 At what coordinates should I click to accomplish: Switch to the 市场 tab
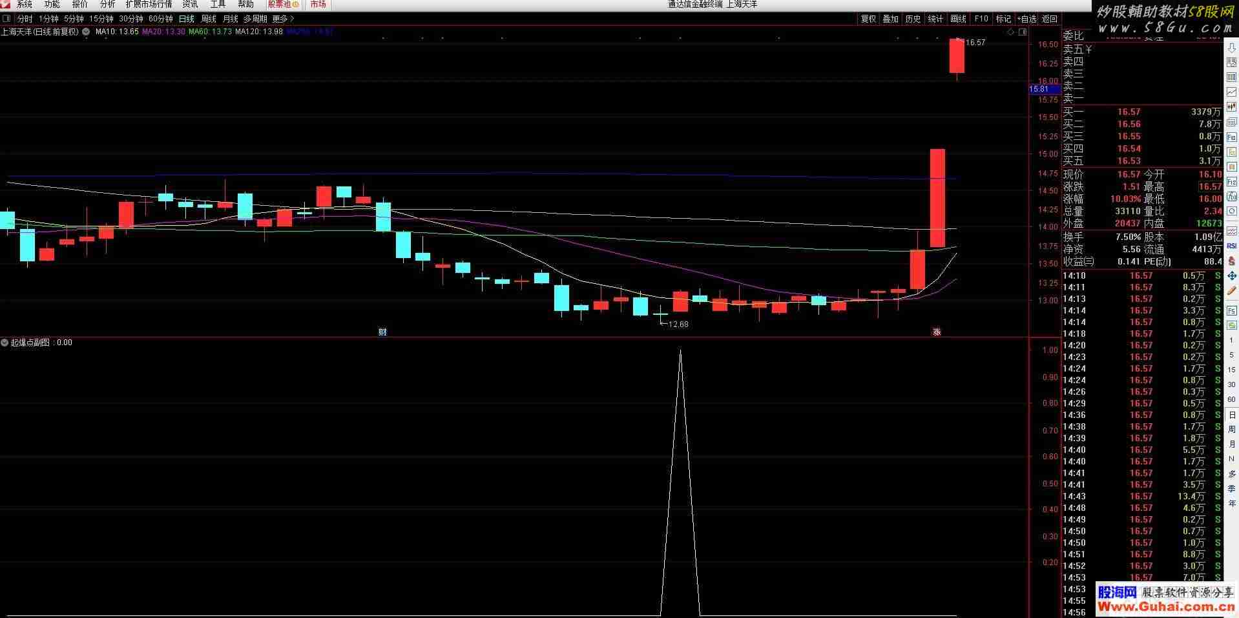(318, 5)
